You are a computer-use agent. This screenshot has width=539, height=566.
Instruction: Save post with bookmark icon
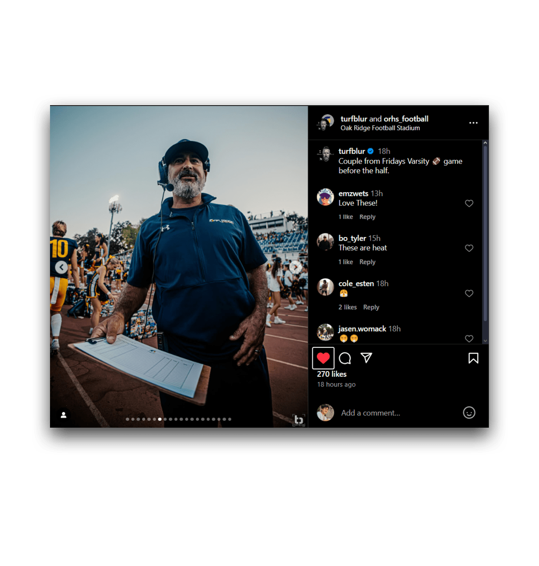point(473,358)
